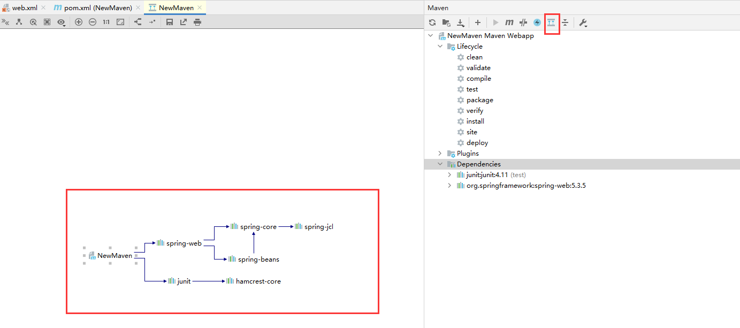Execute Maven goal via m icon
The width and height of the screenshot is (740, 328).
click(509, 22)
